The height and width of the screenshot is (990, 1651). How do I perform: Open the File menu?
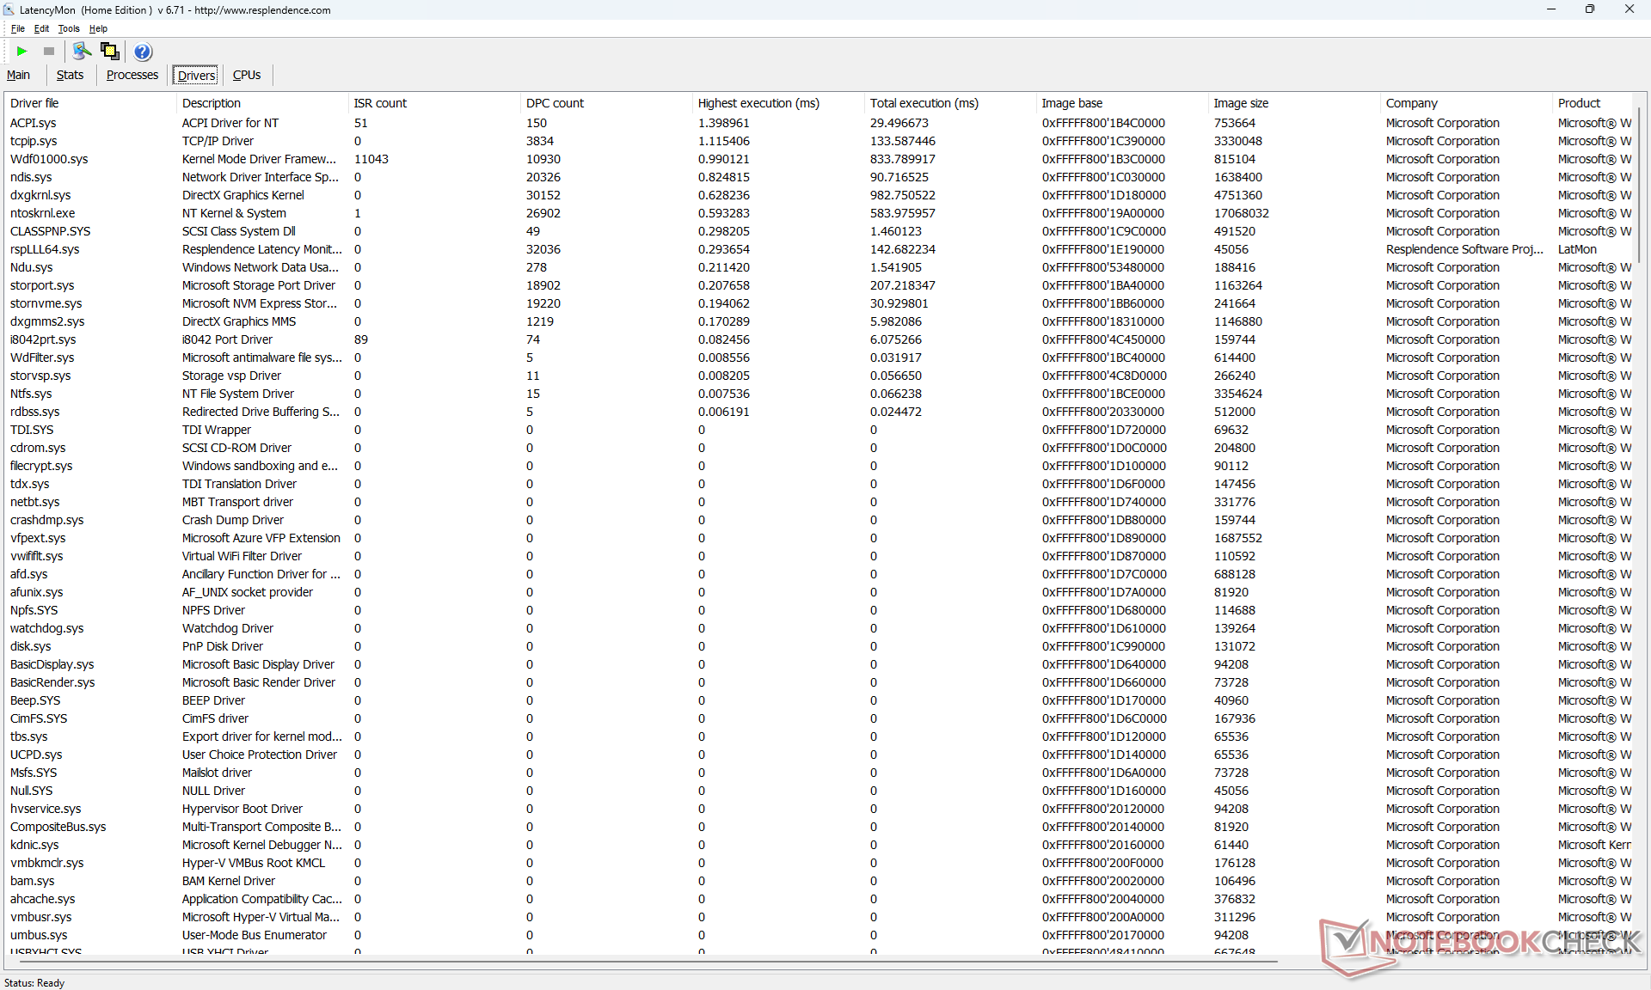18,28
